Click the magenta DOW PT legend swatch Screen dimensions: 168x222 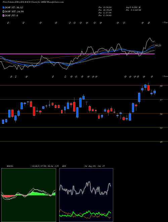pyautogui.click(x=3, y=15)
